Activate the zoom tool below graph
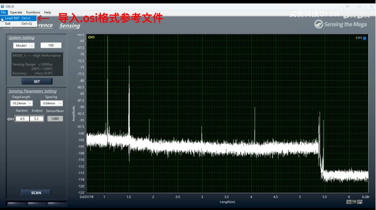Image resolution: width=376 pixels, height=210 pixels. coord(355,202)
